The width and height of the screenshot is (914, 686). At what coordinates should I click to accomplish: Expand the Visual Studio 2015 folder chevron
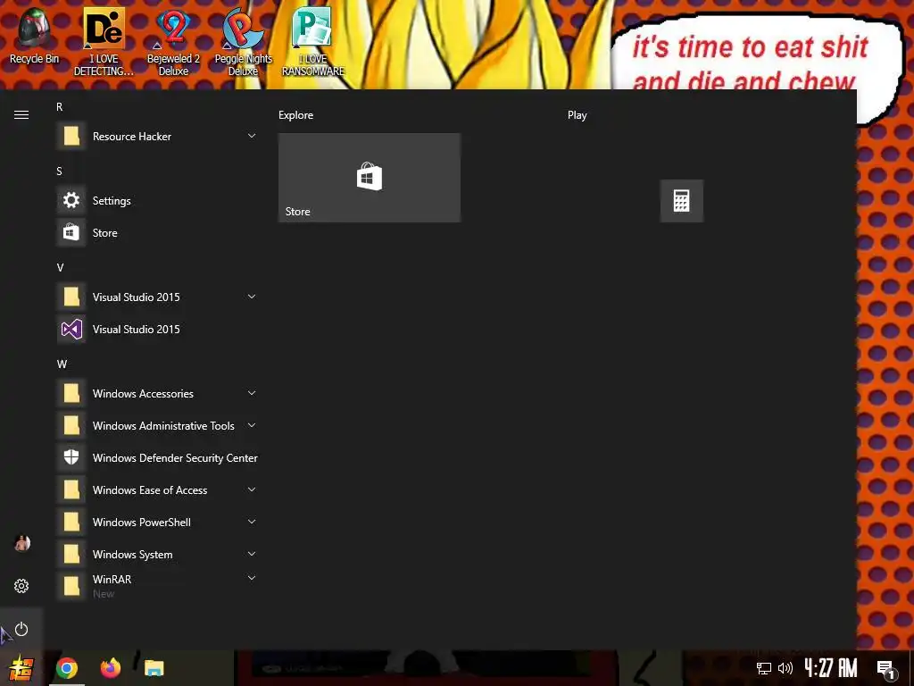[x=252, y=297]
